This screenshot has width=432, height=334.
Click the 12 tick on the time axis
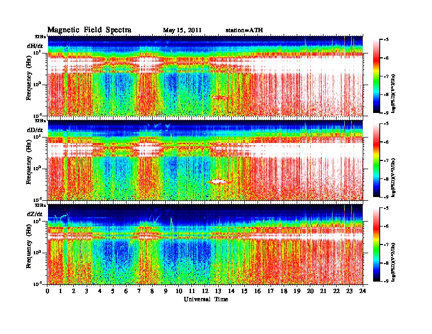tap(205, 291)
